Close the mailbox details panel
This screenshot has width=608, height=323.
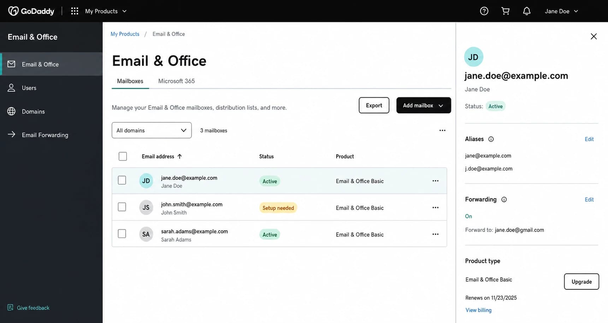coord(594,36)
